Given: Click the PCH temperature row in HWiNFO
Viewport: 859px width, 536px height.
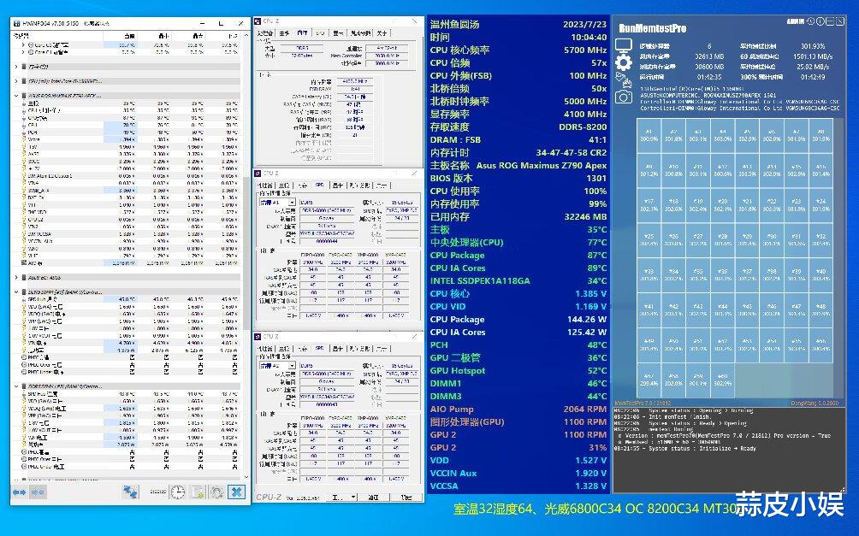Looking at the screenshot, I should (129, 133).
